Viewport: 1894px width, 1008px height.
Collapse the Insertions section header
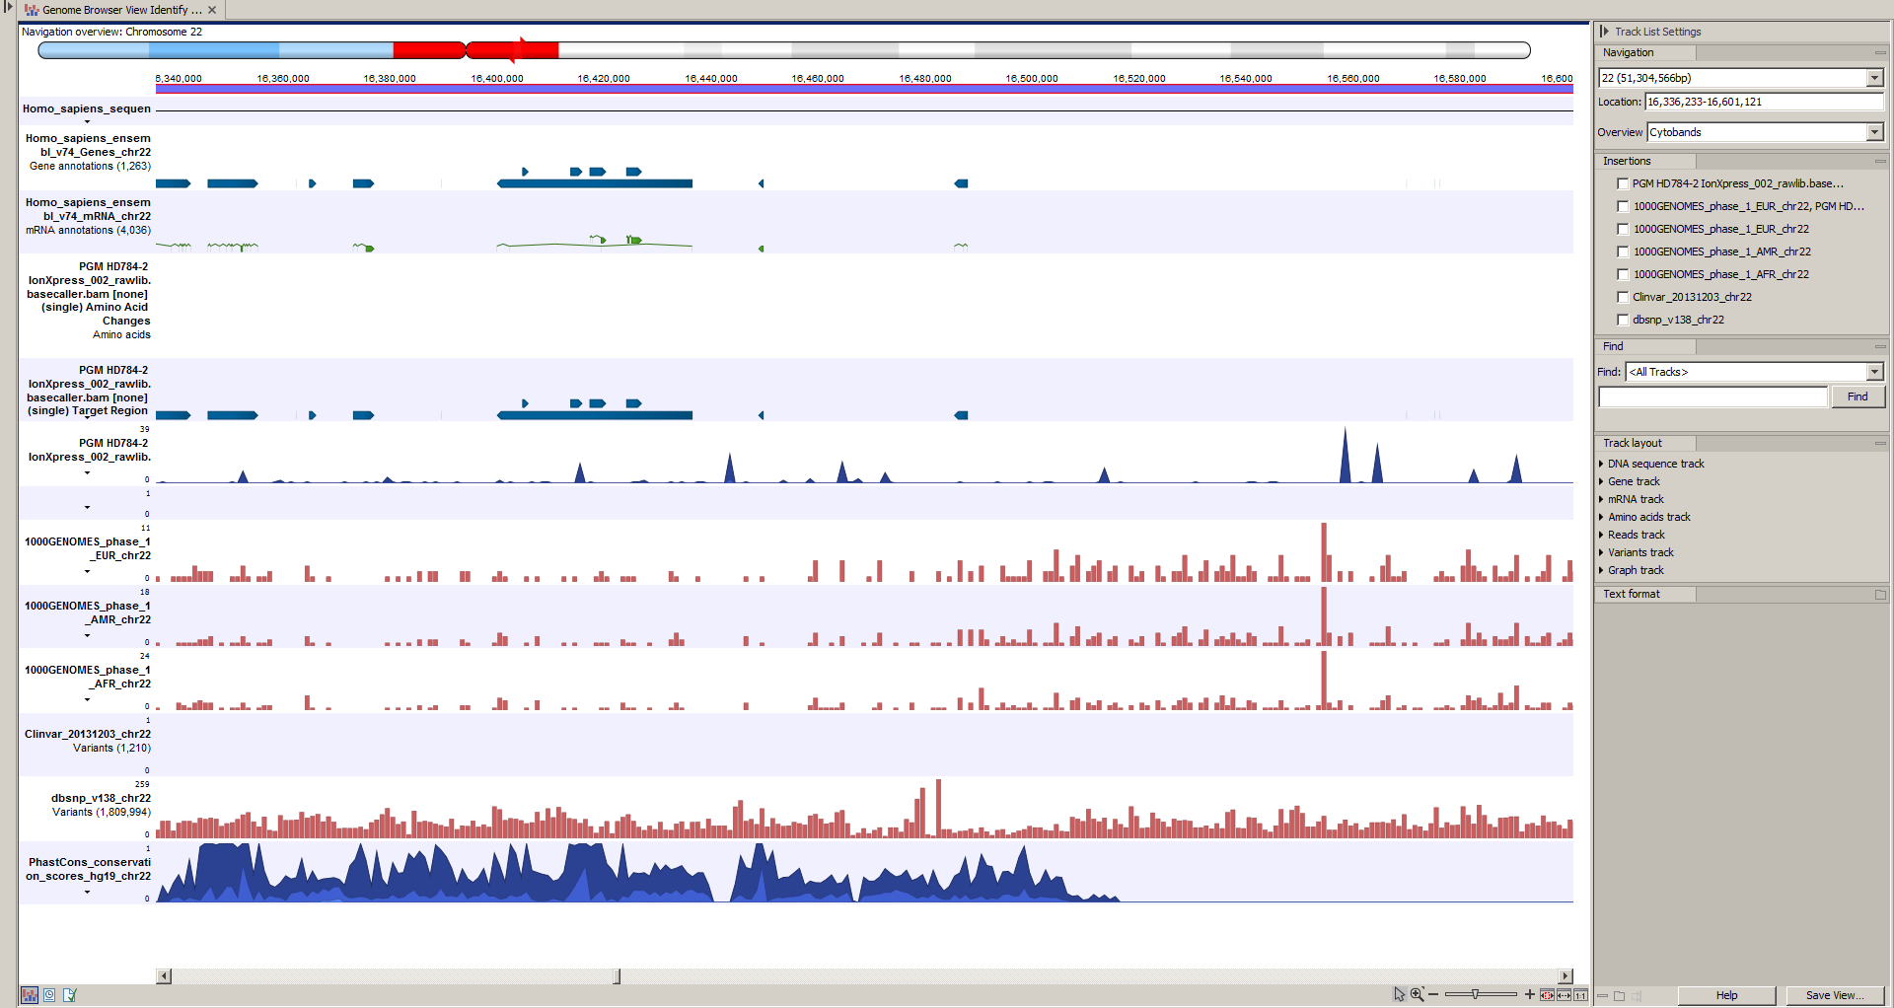pyautogui.click(x=1878, y=161)
